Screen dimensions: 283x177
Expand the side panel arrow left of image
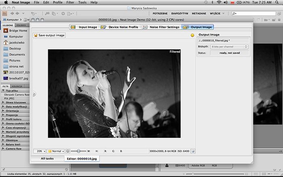click(34, 94)
